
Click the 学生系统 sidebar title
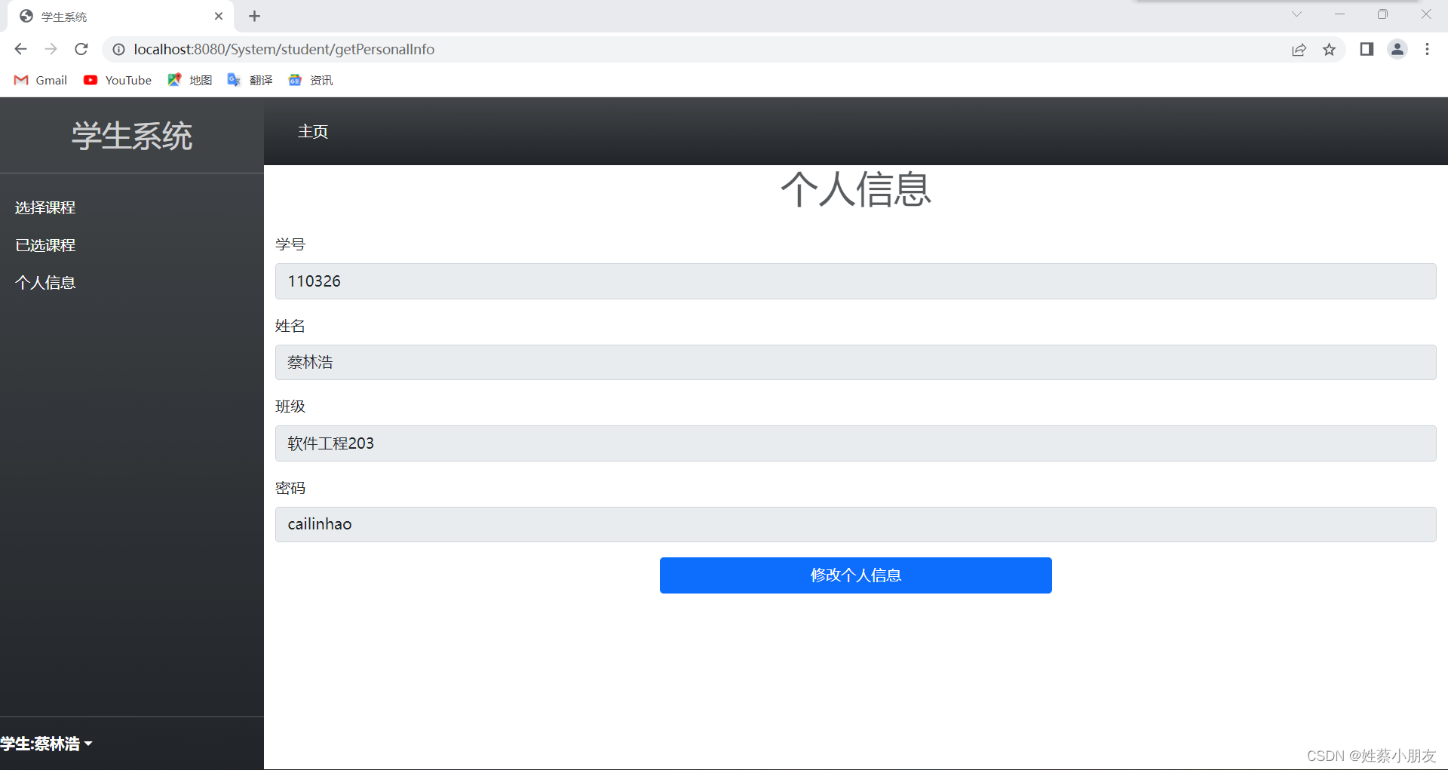[132, 137]
